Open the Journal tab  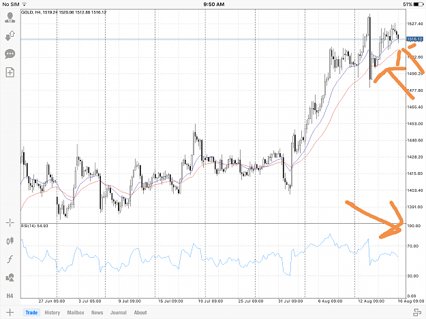point(119,312)
